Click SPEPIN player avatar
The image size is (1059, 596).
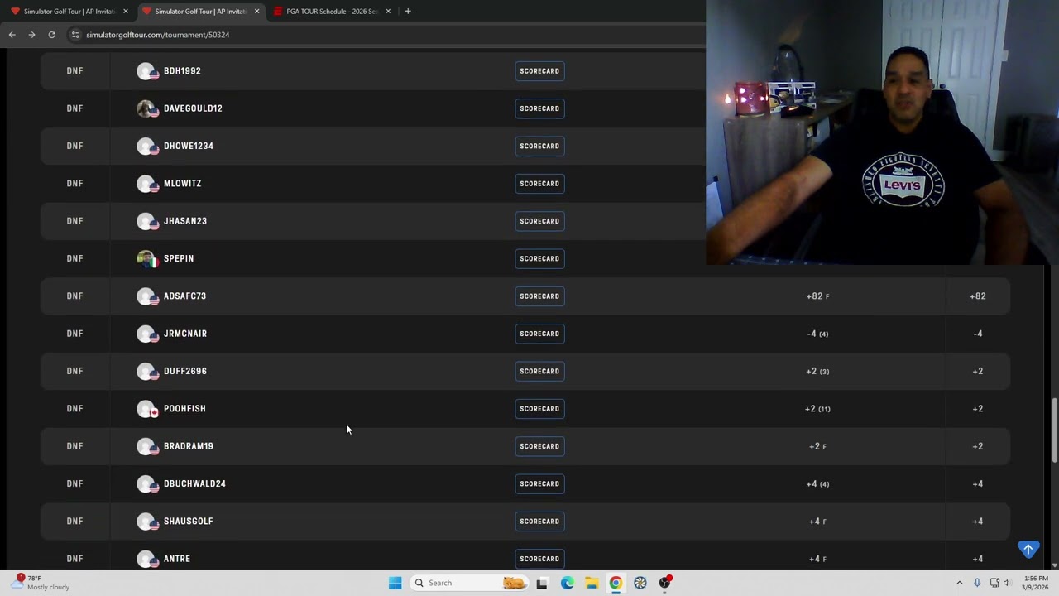click(x=146, y=258)
